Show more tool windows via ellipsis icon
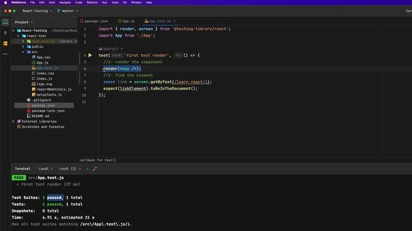412x231 pixels. pos(5,54)
